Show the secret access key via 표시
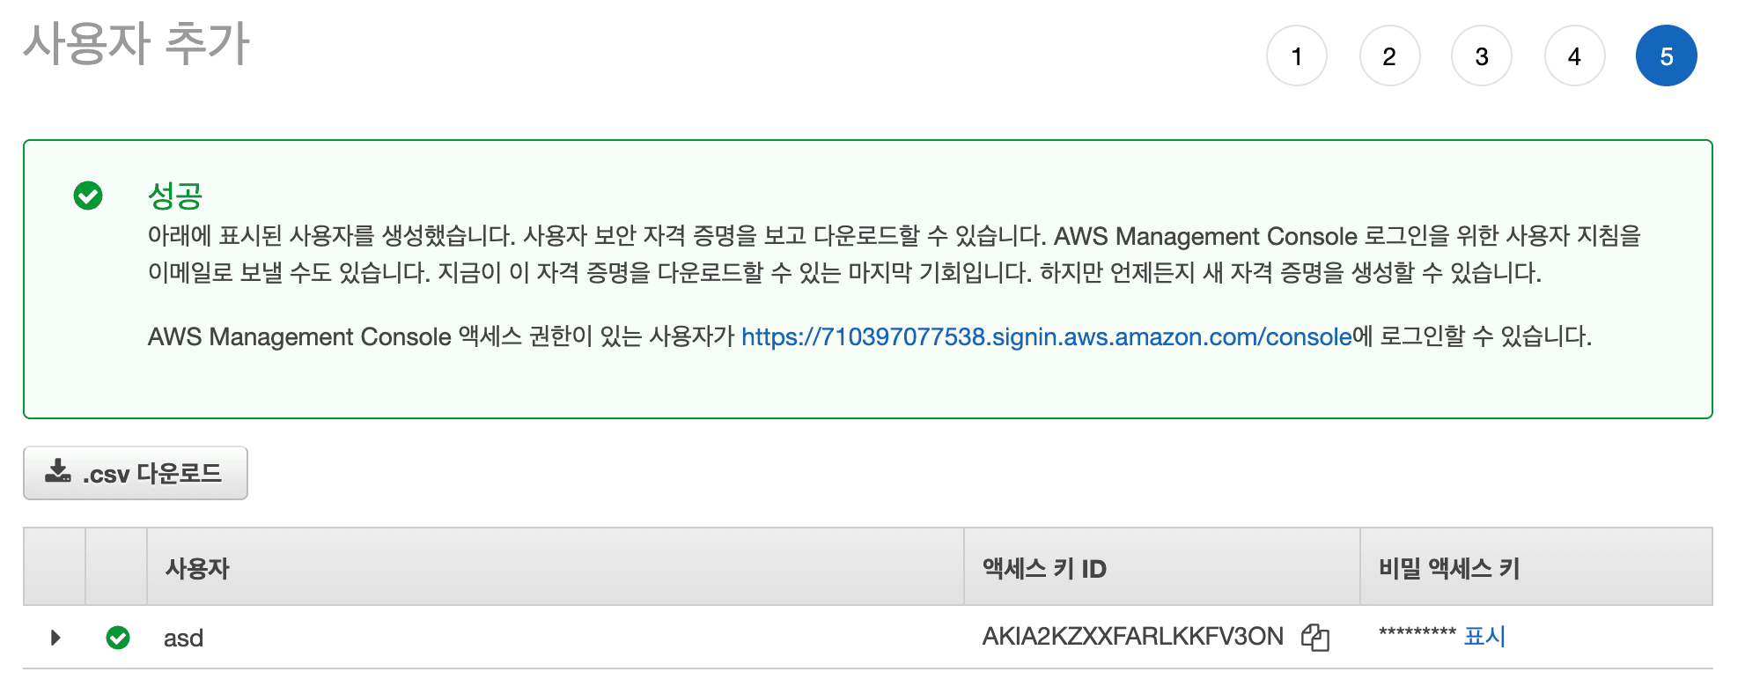 pyautogui.click(x=1484, y=636)
